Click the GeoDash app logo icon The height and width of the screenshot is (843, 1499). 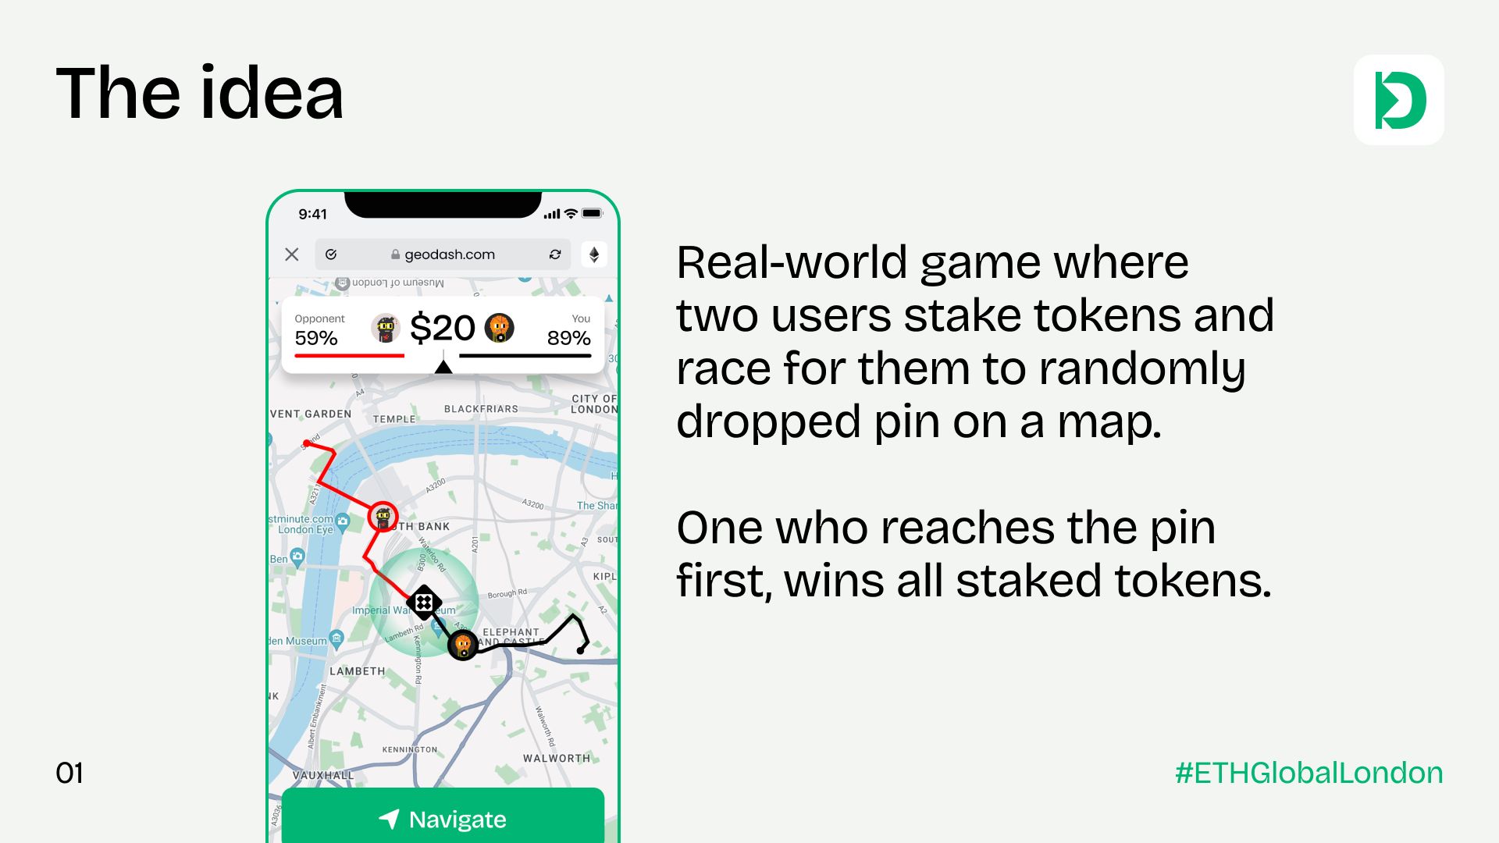1403,99
